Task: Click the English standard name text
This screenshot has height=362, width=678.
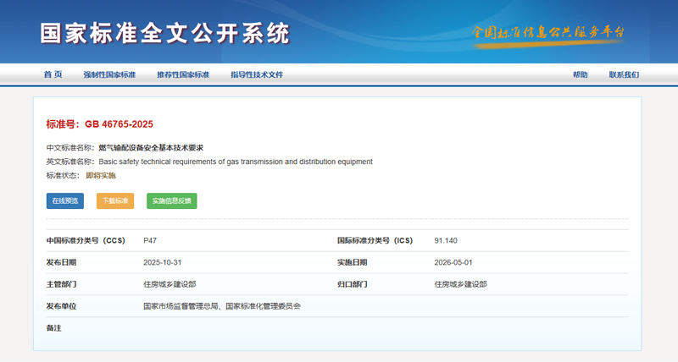Action: 236,162
